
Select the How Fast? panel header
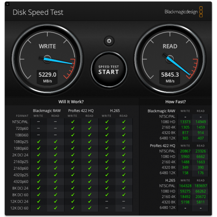[175, 102]
